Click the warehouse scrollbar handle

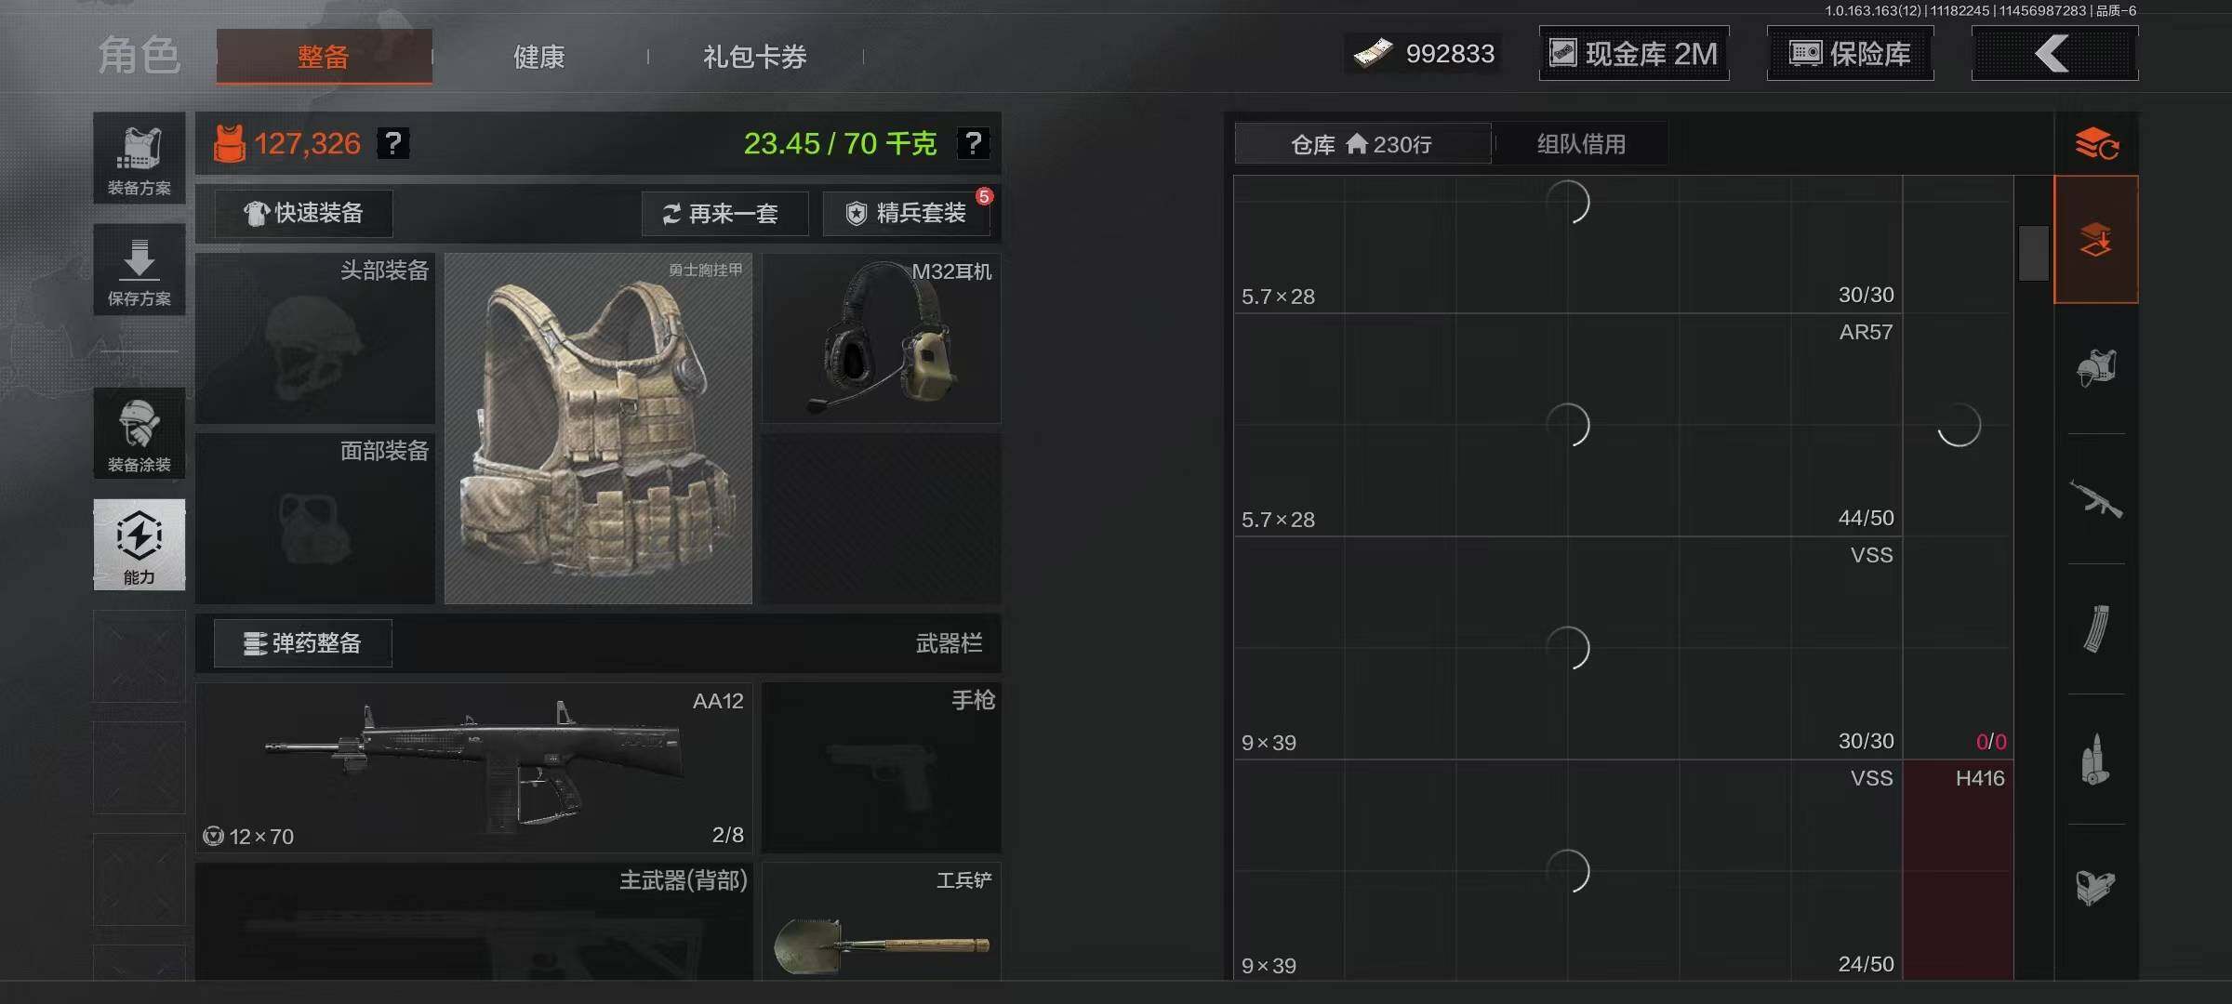[x=2034, y=253]
